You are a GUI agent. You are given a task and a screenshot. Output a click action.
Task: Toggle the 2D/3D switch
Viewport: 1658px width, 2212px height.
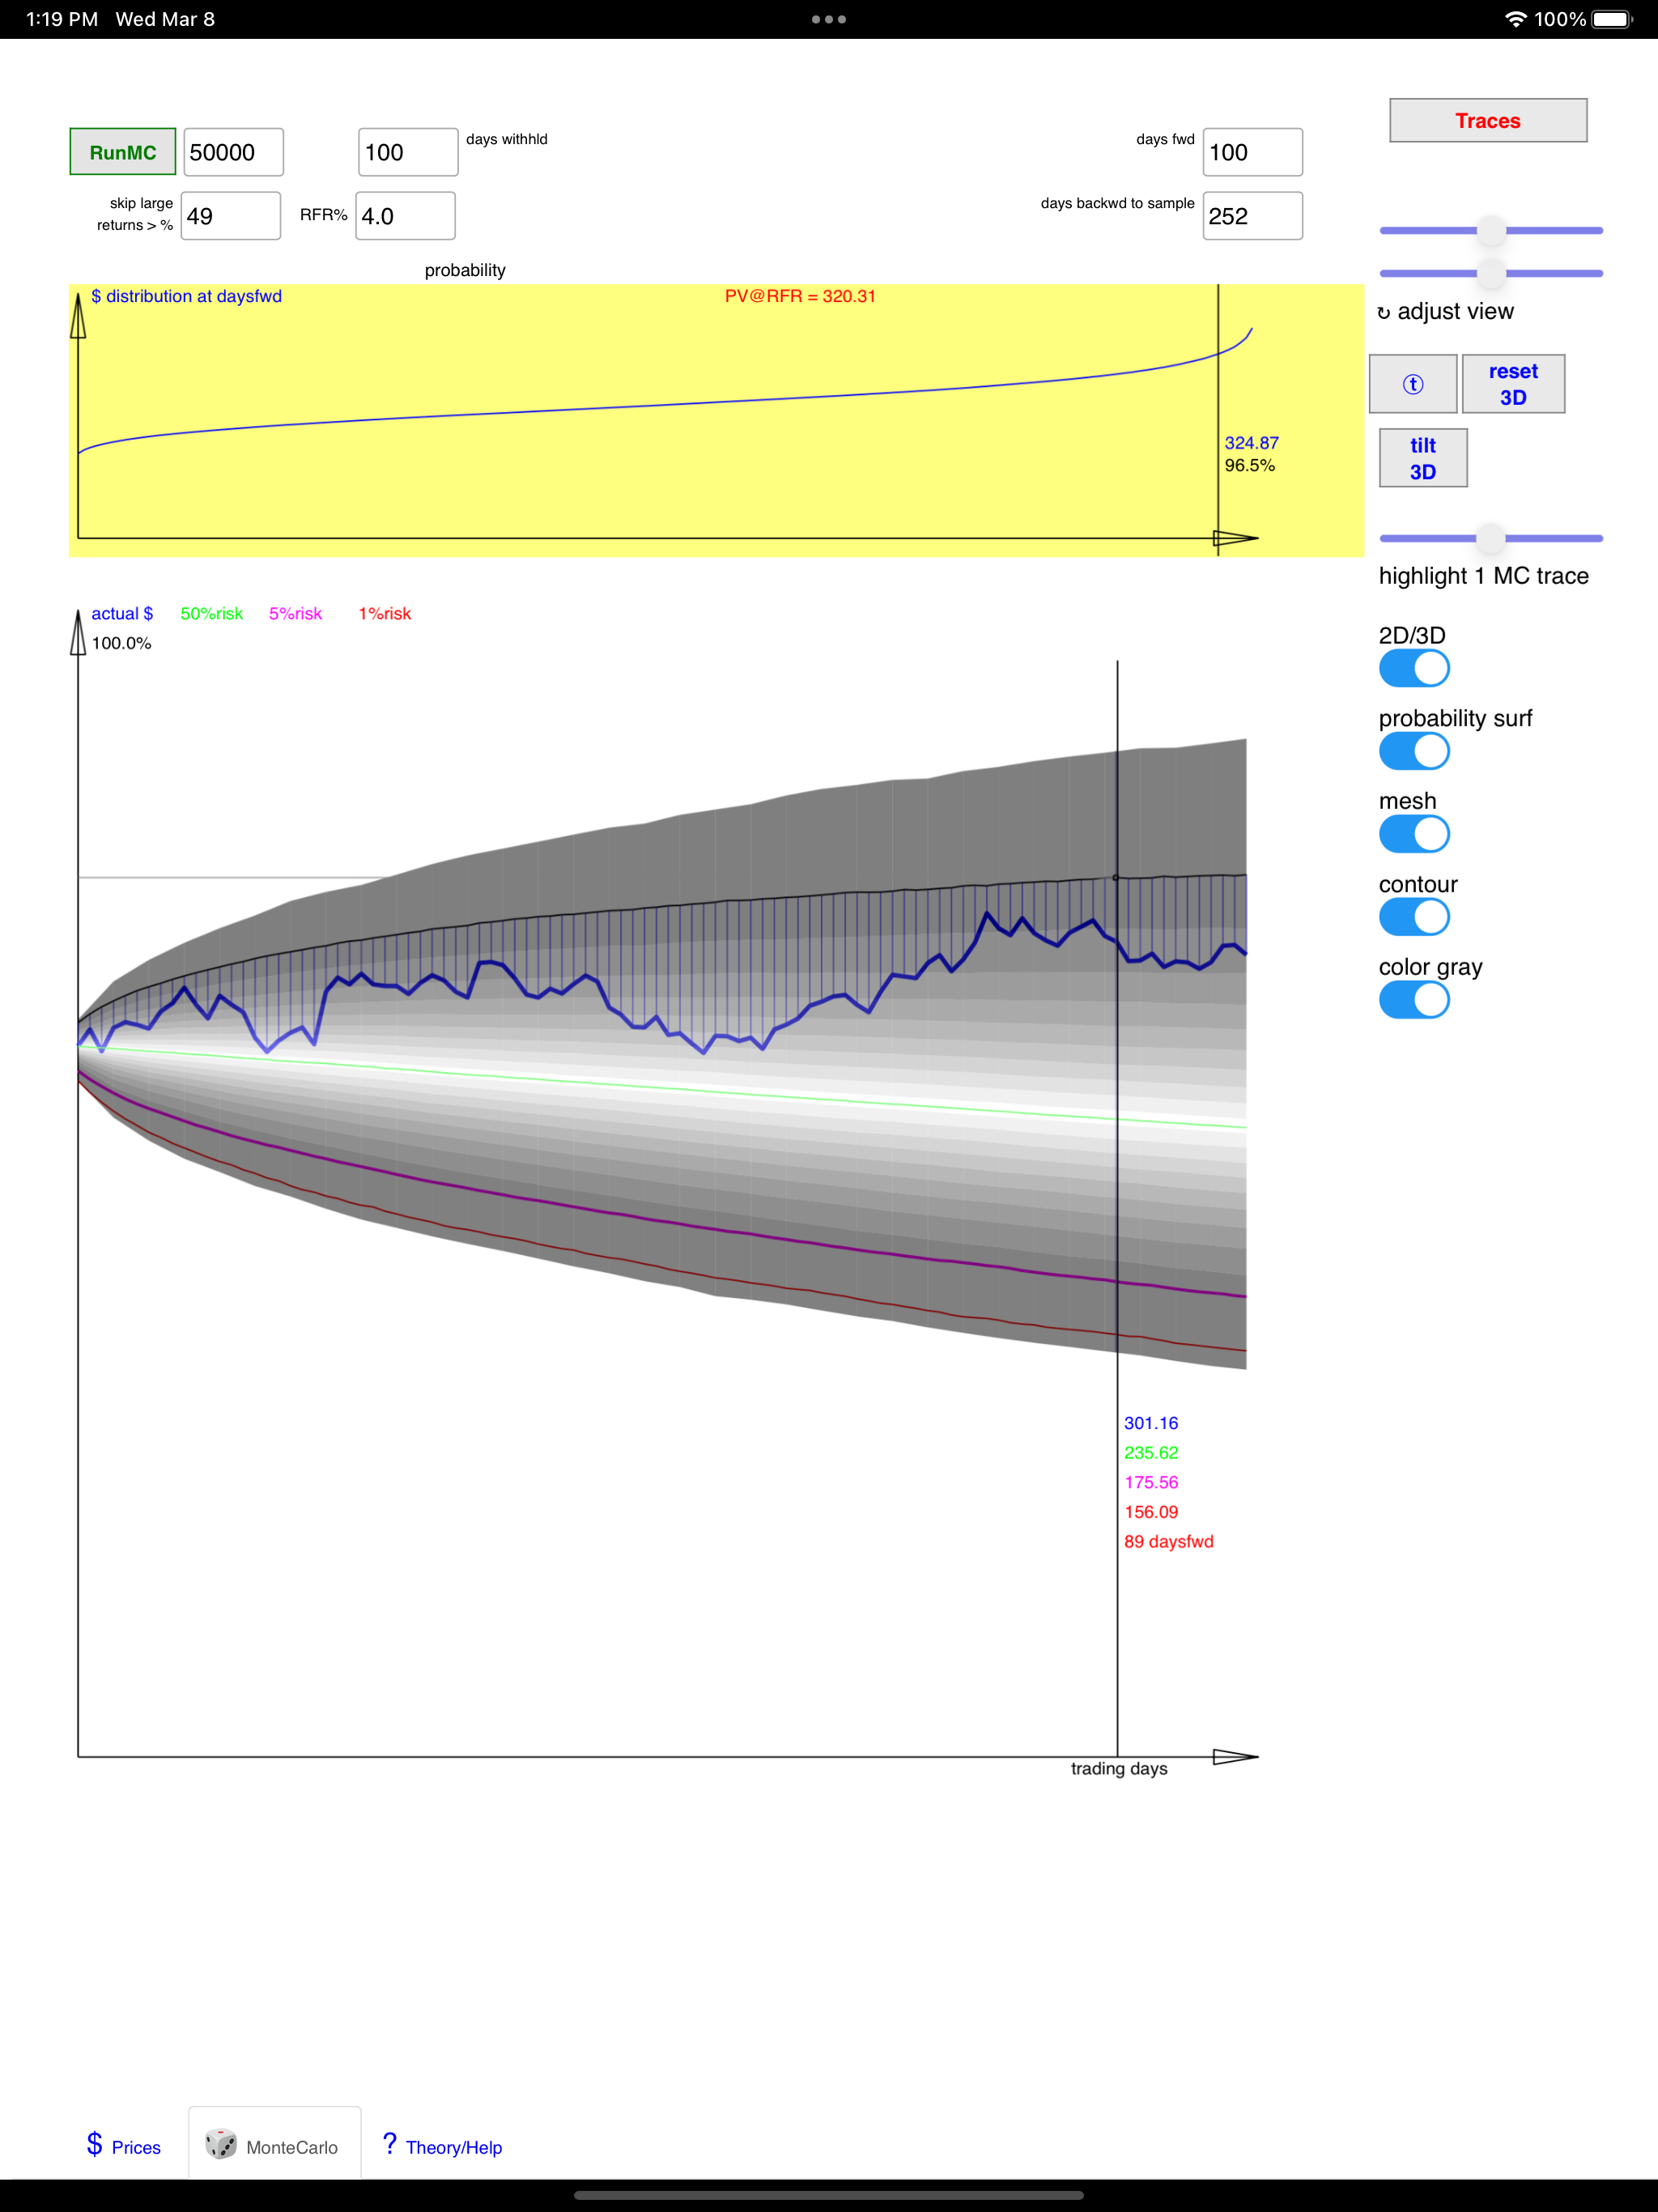(1414, 668)
